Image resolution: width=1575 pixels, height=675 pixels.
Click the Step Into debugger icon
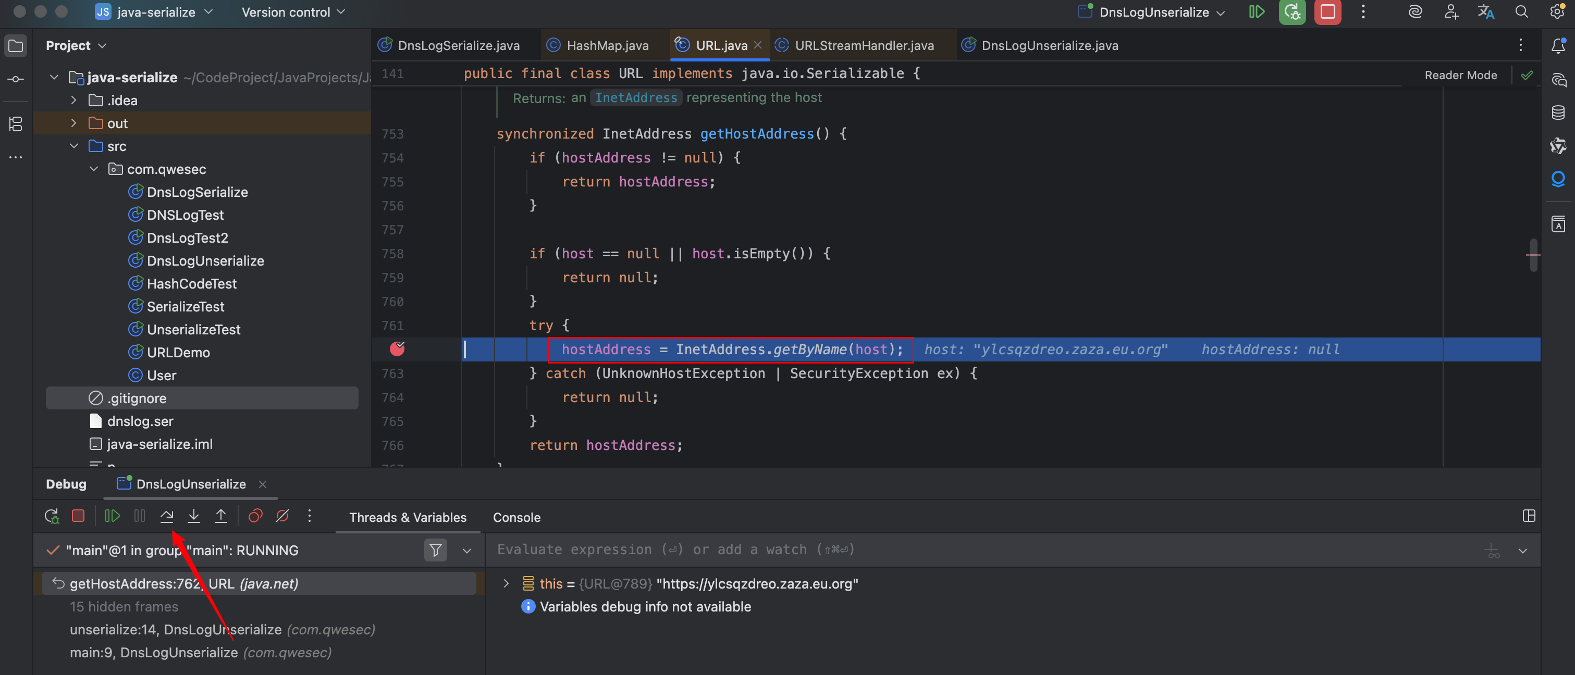193,516
